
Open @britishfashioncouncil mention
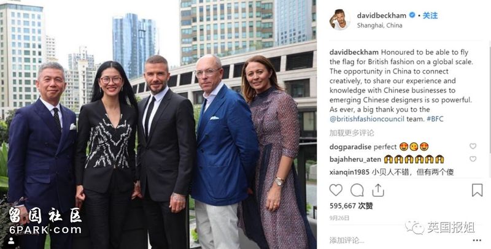click(x=366, y=119)
